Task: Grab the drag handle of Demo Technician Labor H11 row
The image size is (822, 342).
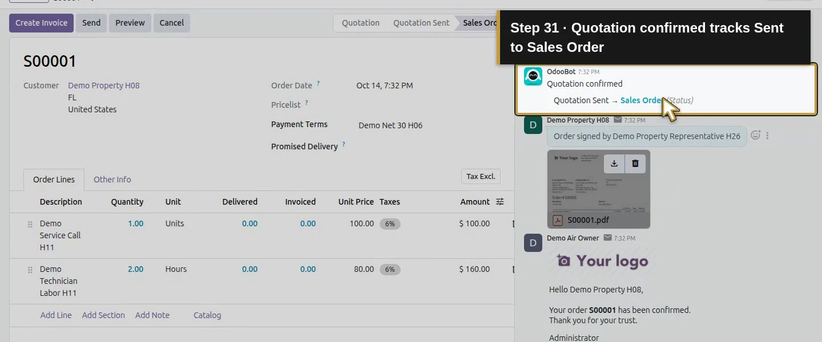Action: (x=30, y=270)
